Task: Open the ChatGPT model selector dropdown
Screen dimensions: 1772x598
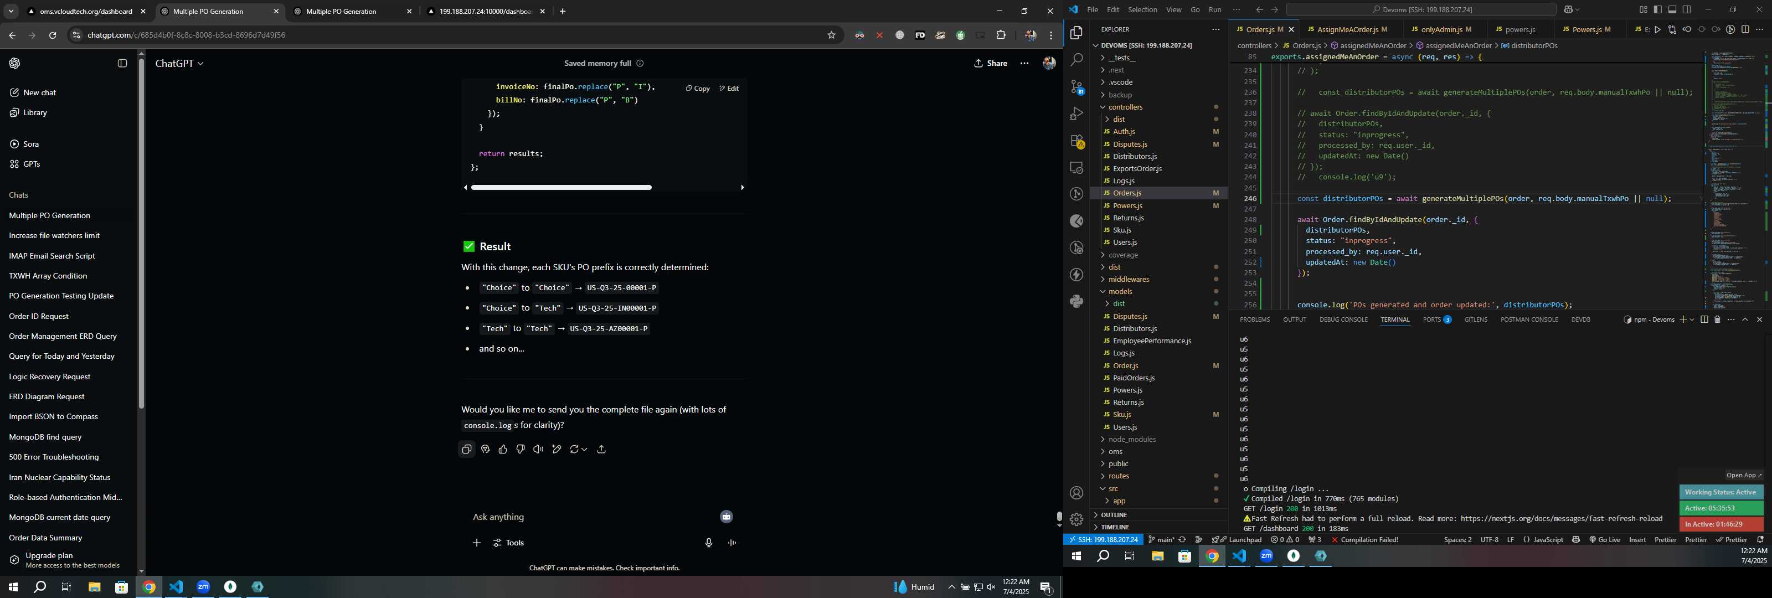Action: click(179, 63)
